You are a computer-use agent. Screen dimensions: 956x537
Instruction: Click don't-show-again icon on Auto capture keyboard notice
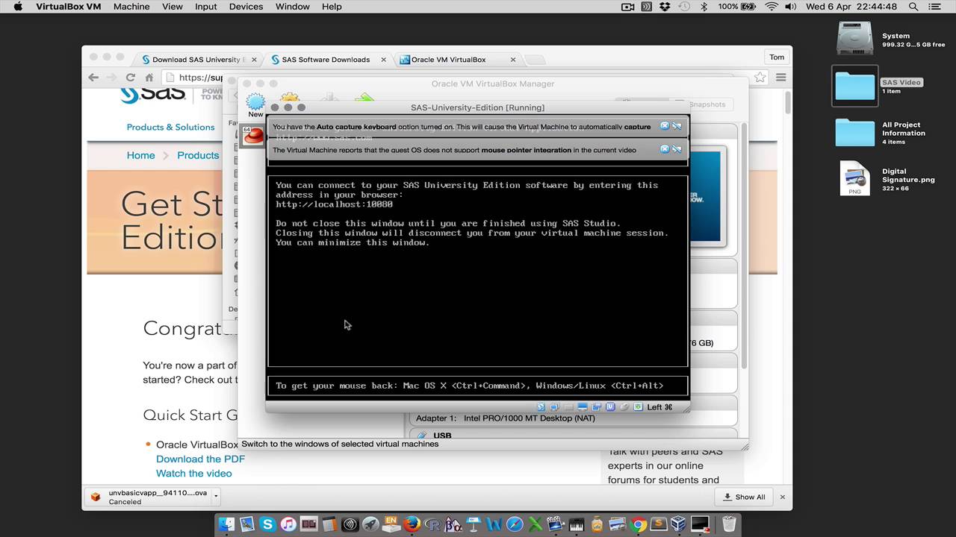tap(677, 126)
